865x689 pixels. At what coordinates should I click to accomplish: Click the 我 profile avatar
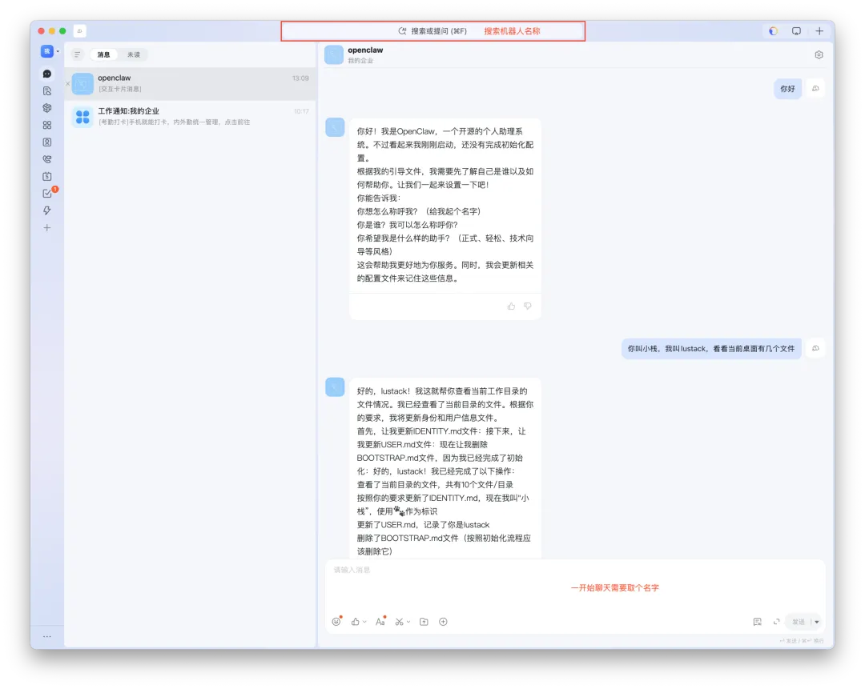(47, 51)
